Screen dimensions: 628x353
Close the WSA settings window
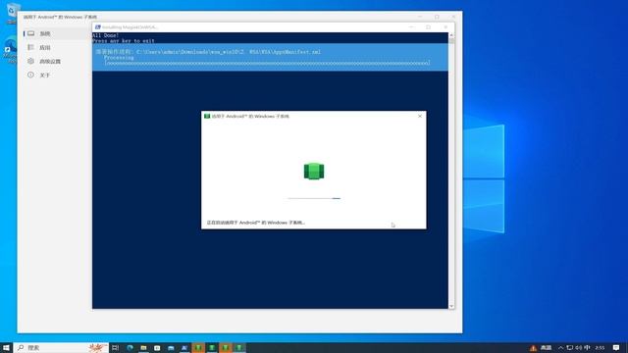coord(453,17)
